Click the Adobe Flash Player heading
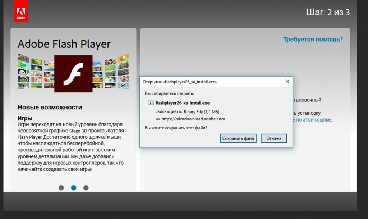Viewport: 368px width, 219px height. [x=64, y=44]
